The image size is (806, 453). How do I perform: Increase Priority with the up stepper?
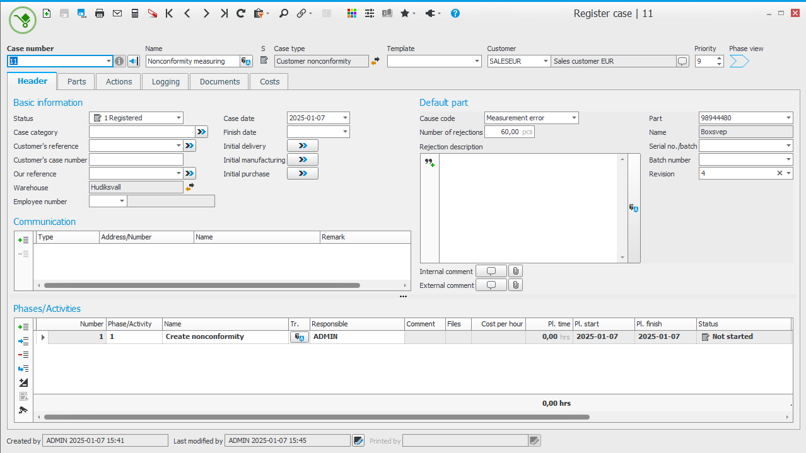point(719,58)
